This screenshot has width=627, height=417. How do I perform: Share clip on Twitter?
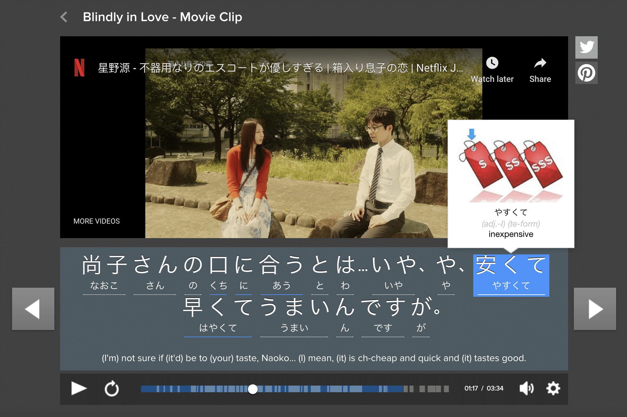pos(586,47)
